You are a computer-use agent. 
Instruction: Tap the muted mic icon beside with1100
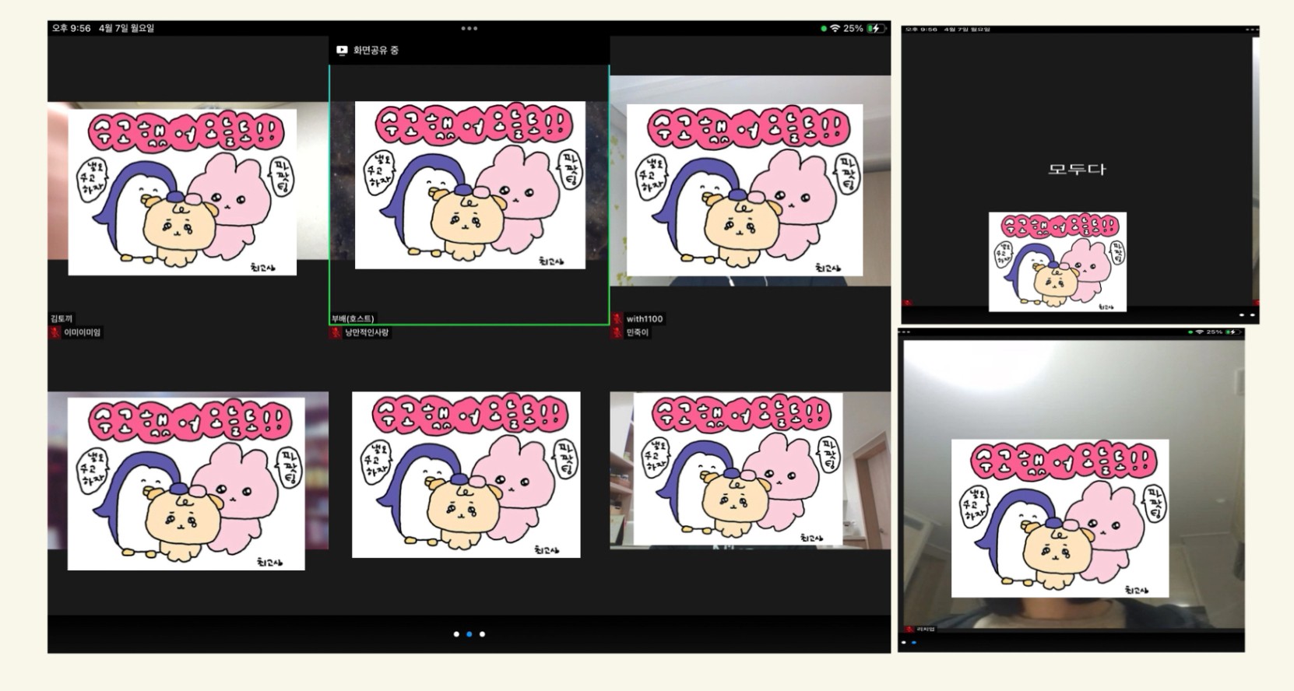click(x=617, y=318)
